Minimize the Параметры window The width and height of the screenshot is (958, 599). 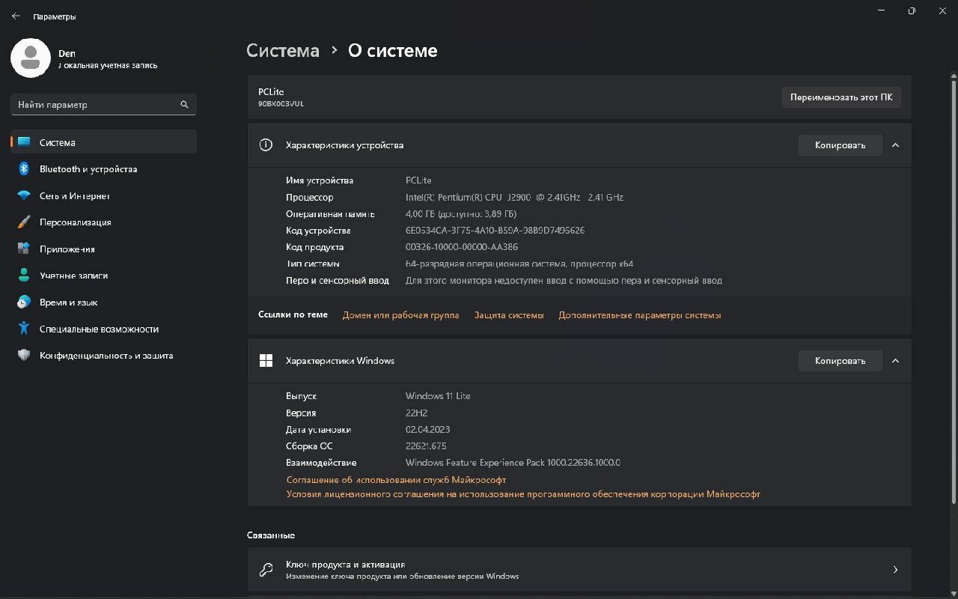pos(880,10)
